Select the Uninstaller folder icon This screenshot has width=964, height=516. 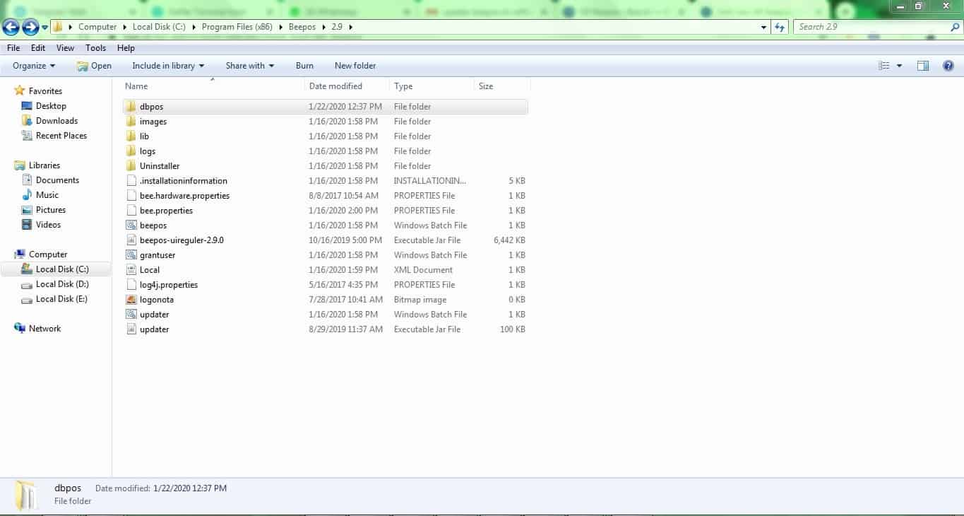pyautogui.click(x=131, y=166)
